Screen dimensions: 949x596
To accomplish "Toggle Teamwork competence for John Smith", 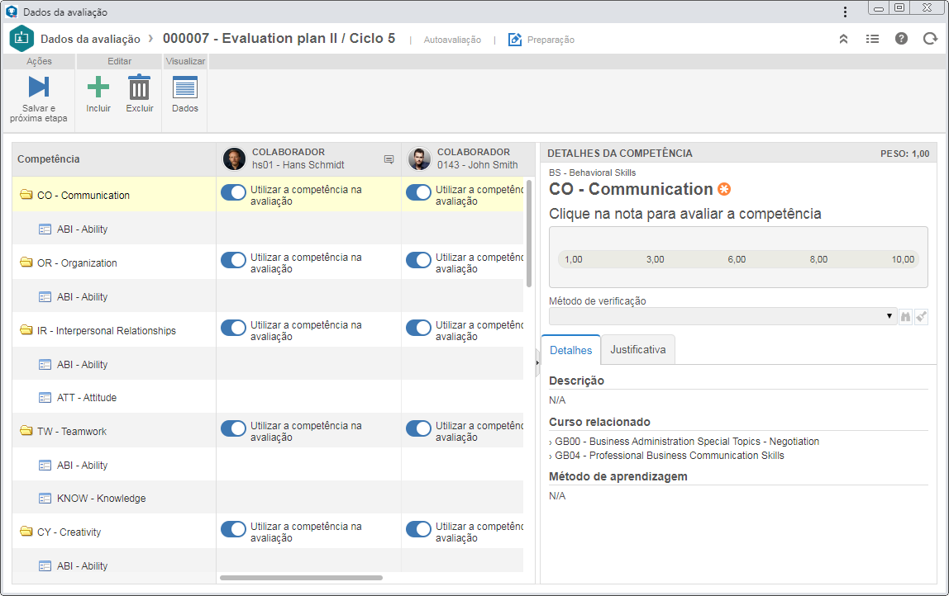I will 418,428.
